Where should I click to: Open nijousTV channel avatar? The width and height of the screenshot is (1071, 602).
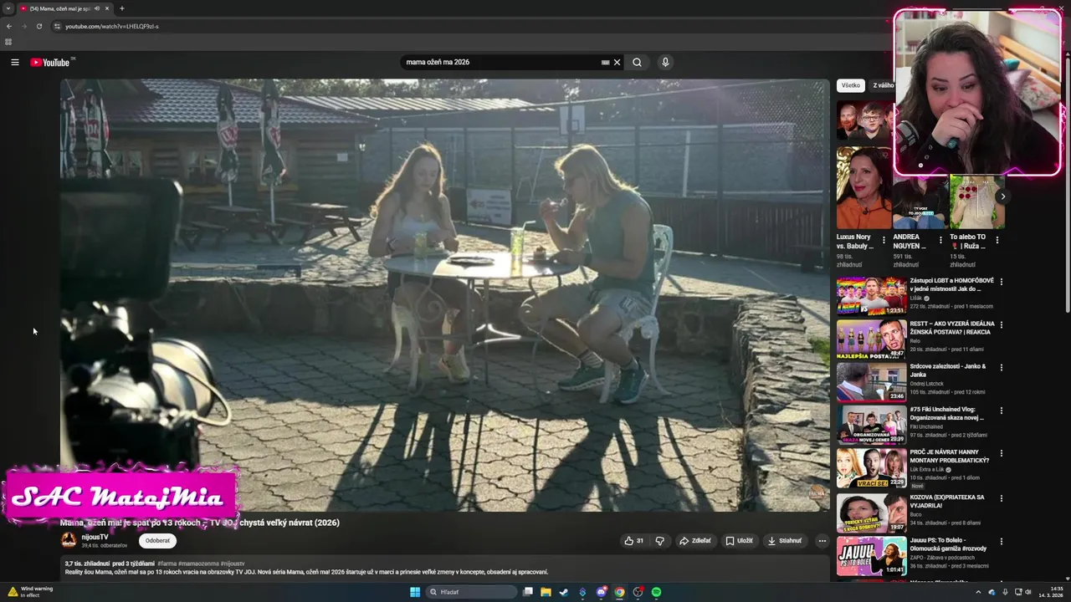[69, 540]
